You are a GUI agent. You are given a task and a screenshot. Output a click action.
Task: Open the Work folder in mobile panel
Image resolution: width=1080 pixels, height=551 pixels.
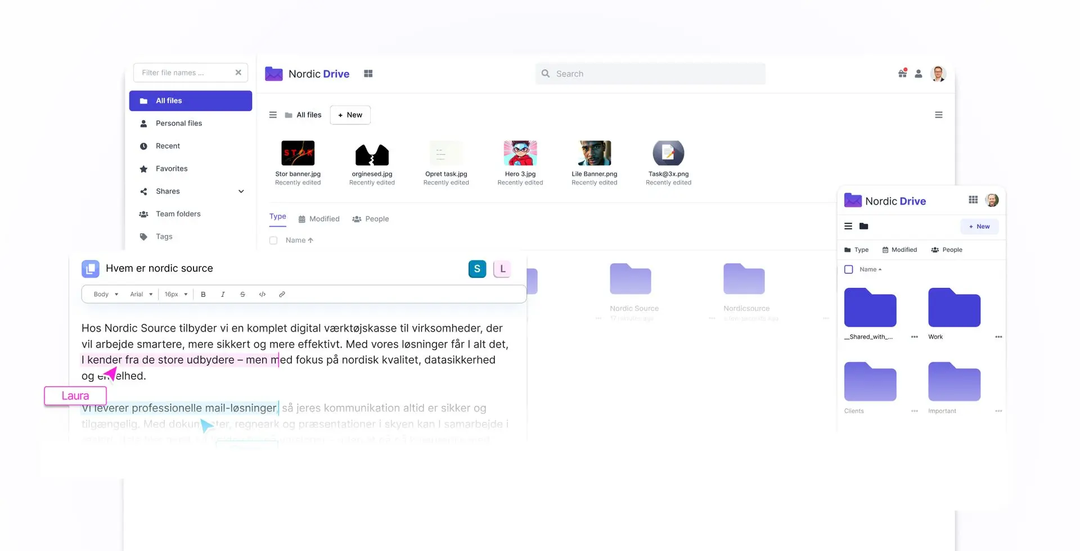point(954,308)
